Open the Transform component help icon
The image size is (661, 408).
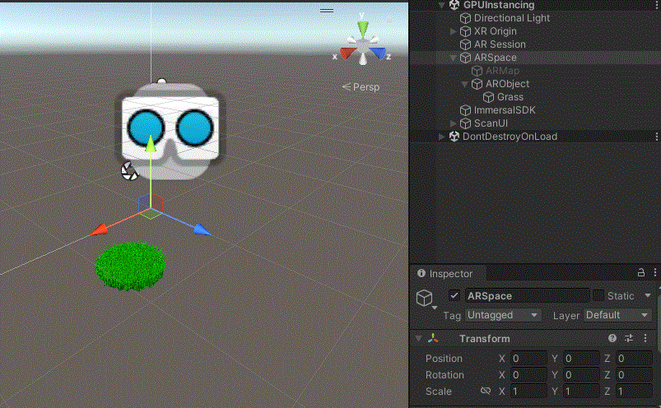click(x=612, y=338)
